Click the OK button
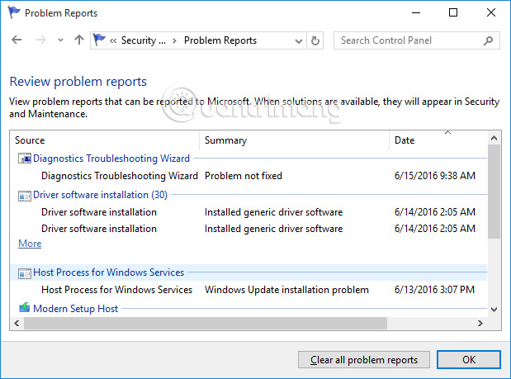This screenshot has width=511, height=379. [469, 360]
